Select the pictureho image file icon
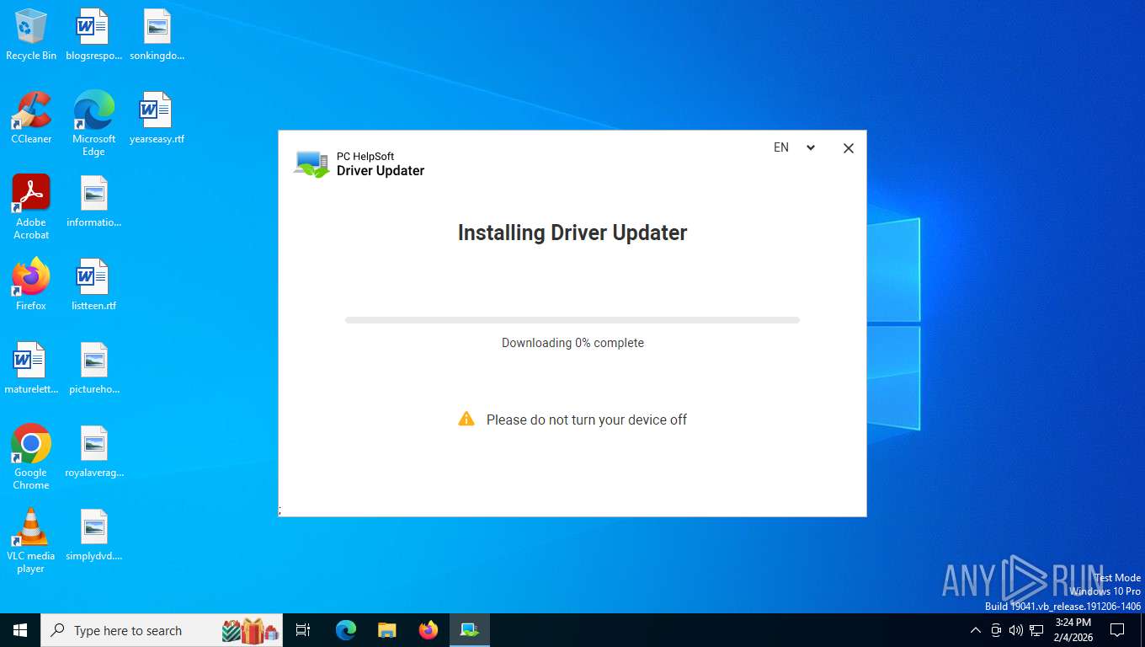 coord(93,368)
